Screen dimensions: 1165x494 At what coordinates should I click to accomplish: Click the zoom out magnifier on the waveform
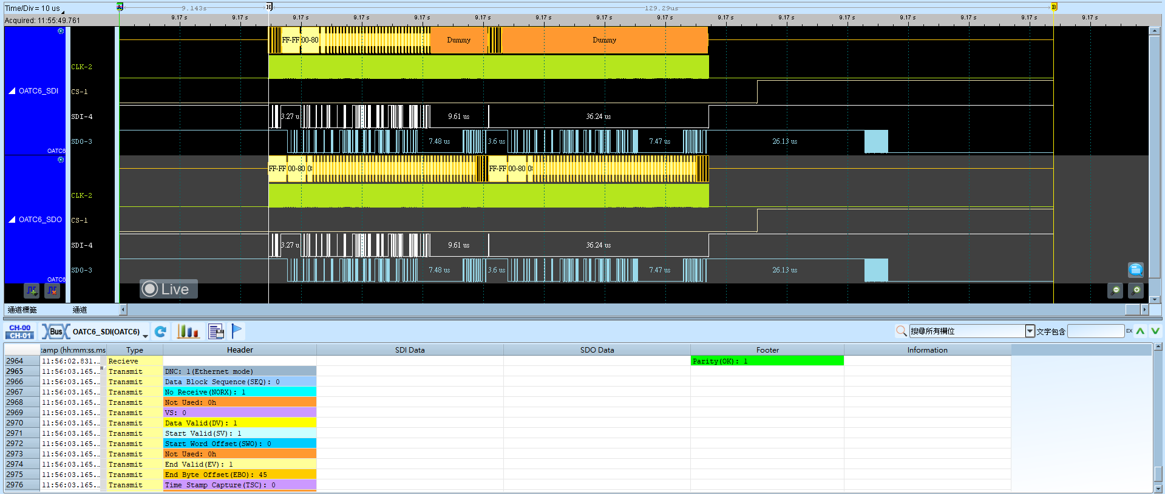tap(1115, 291)
